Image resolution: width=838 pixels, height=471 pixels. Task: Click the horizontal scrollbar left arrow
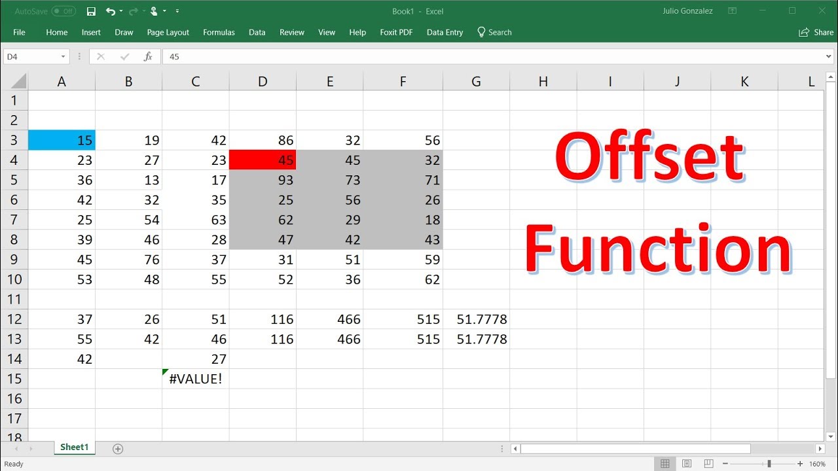coord(516,449)
